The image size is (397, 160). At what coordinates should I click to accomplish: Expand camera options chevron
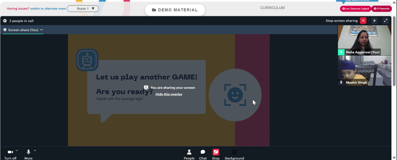coord(17,150)
